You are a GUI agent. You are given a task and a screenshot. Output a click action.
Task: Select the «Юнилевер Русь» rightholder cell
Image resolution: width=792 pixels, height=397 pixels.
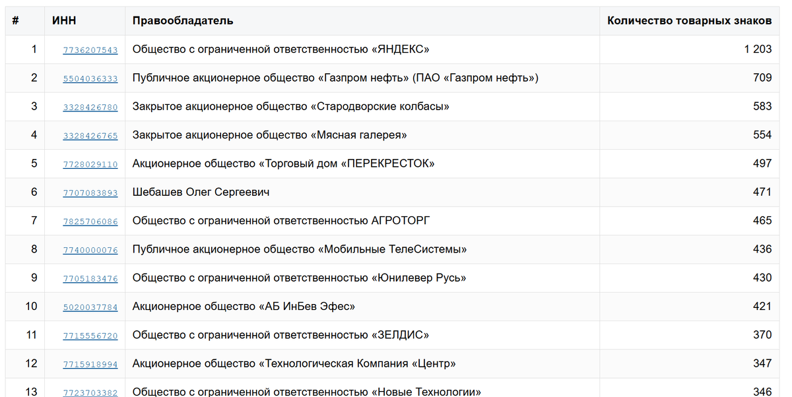(362, 278)
